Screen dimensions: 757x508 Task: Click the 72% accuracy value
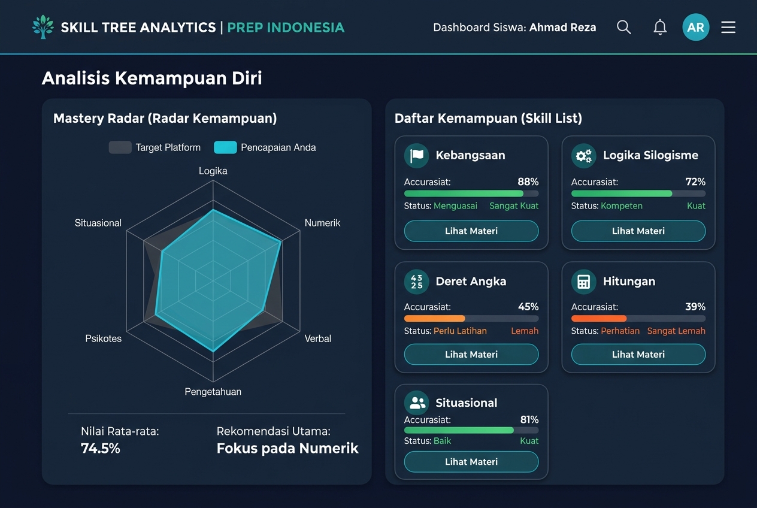(695, 182)
